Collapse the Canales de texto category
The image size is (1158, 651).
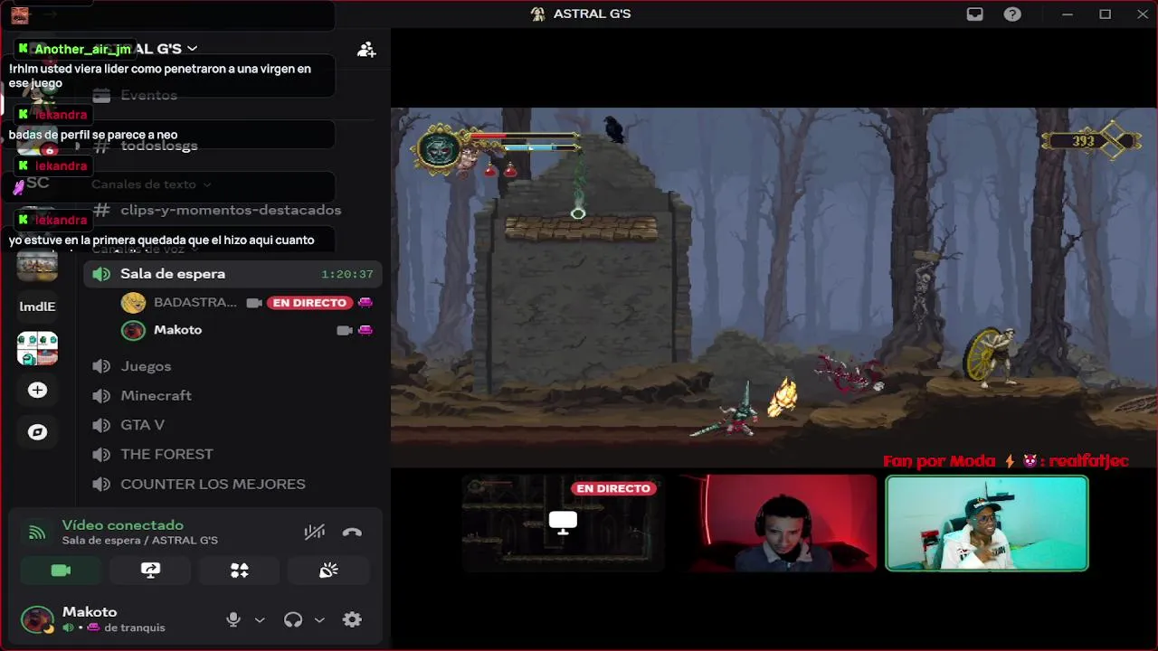pos(150,184)
